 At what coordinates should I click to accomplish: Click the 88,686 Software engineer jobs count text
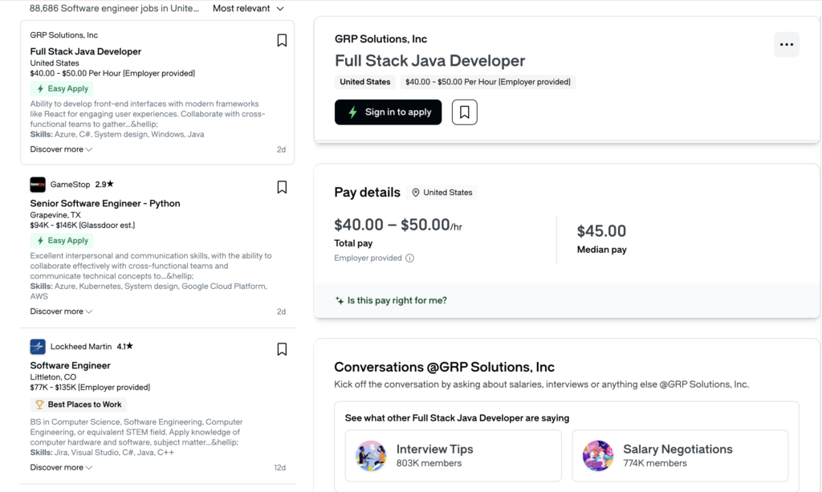pos(114,8)
